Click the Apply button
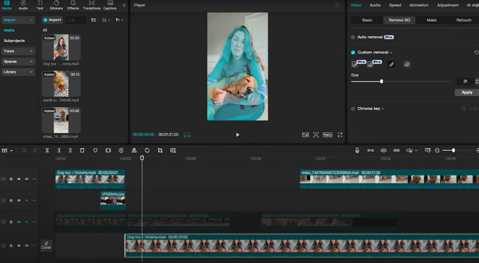The height and width of the screenshot is (263, 479). 467,92
